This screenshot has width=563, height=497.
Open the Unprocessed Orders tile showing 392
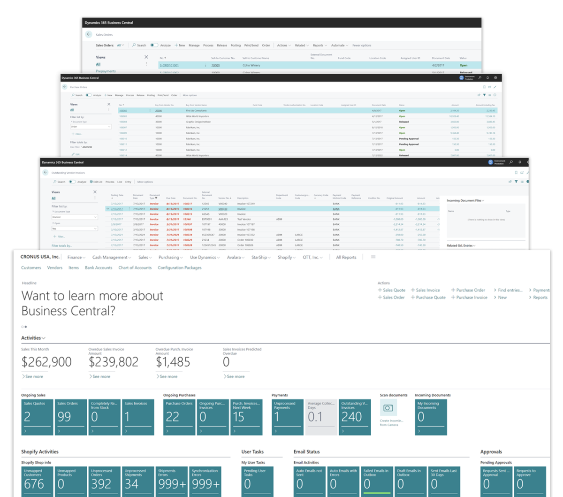click(x=105, y=481)
